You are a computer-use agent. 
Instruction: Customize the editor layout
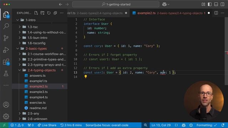(x=203, y=4)
